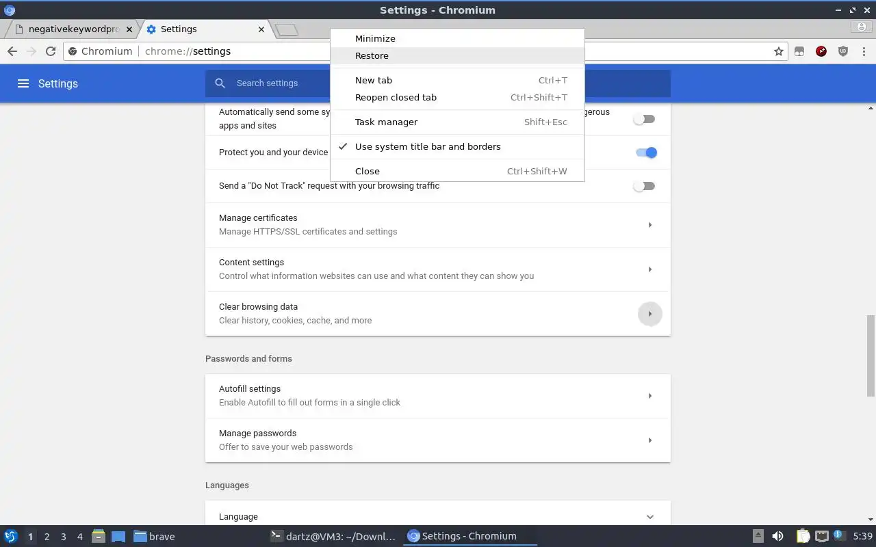Image resolution: width=876 pixels, height=547 pixels.
Task: Open the uBlock Origin shield icon
Action: point(843,51)
